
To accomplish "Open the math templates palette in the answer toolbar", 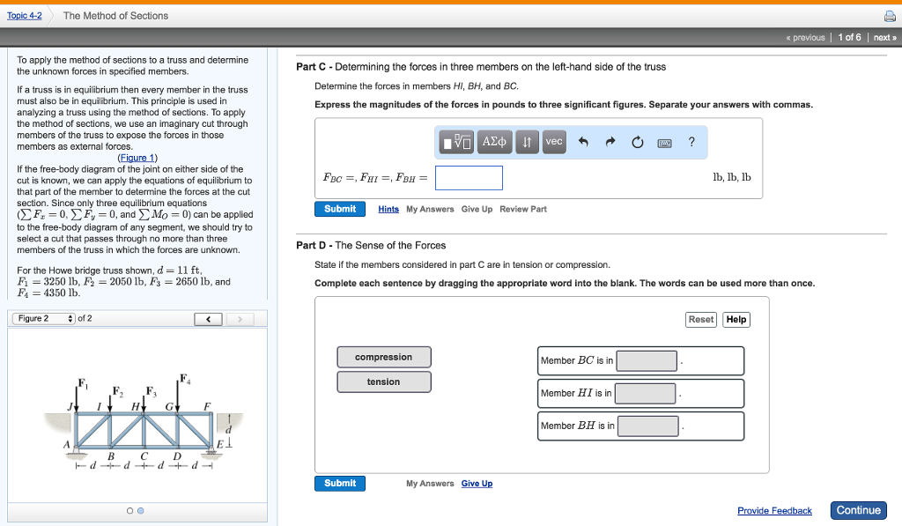I will tap(457, 142).
